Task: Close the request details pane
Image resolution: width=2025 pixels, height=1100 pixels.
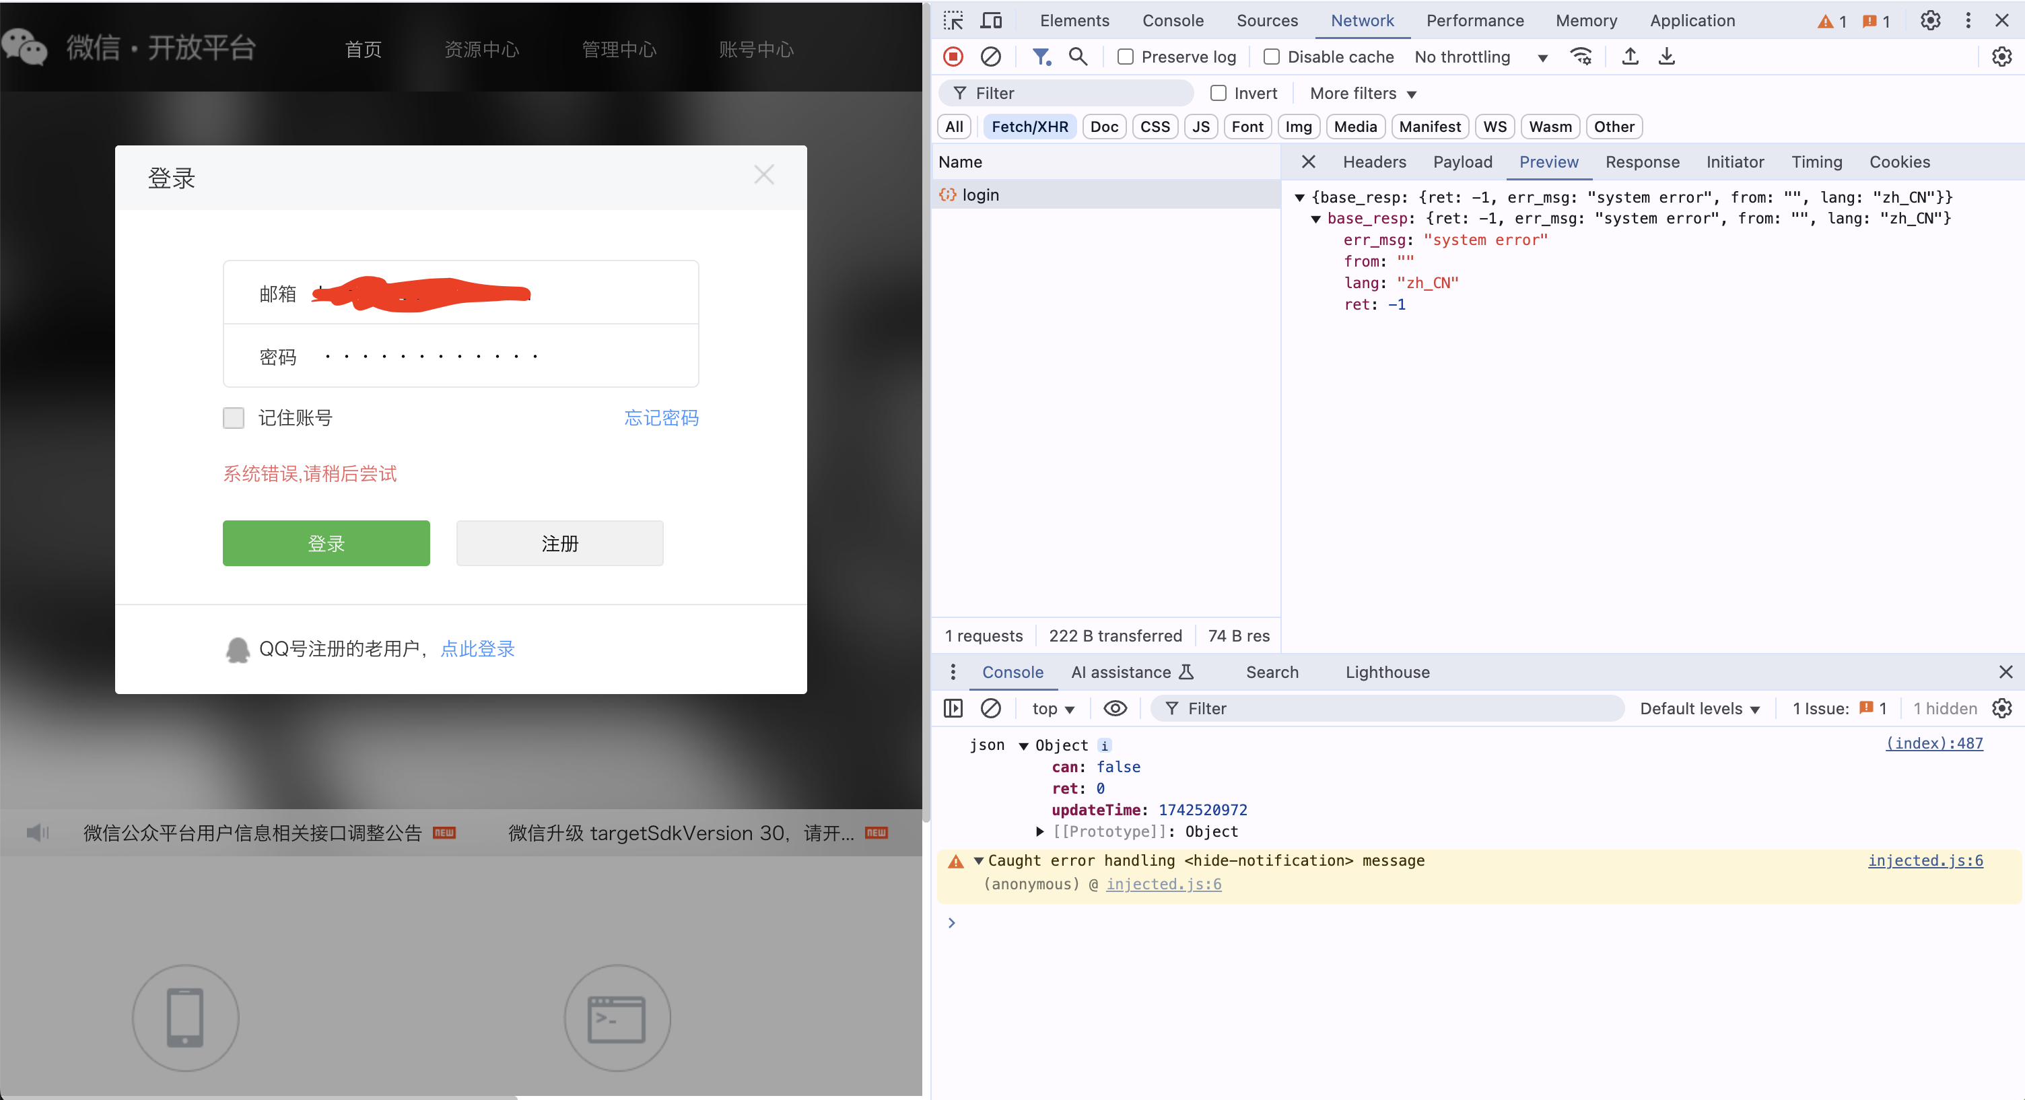Action: click(1308, 162)
